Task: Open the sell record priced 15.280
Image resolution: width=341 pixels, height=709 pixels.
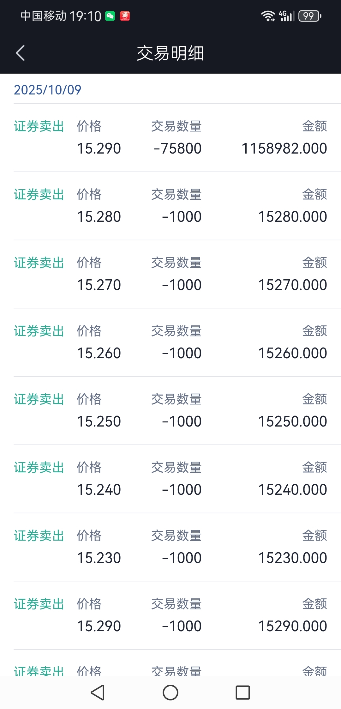Action: click(170, 206)
